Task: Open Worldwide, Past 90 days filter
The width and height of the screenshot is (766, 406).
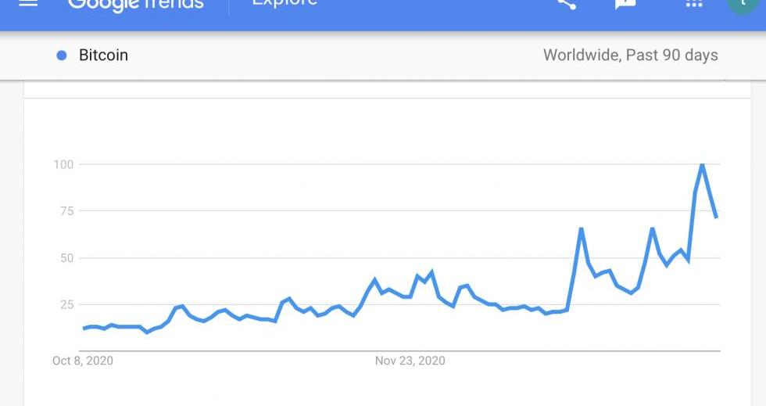Action: [x=630, y=56]
